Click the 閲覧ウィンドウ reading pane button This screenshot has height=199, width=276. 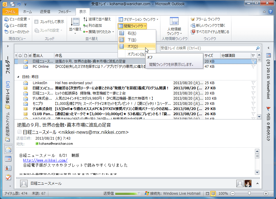coord(132,26)
